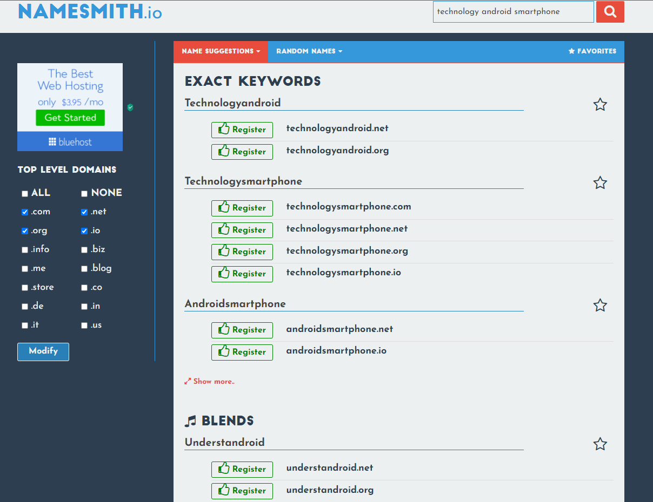Screen dimensions: 653x502
Task: Click the keyword search input field
Action: click(x=514, y=12)
